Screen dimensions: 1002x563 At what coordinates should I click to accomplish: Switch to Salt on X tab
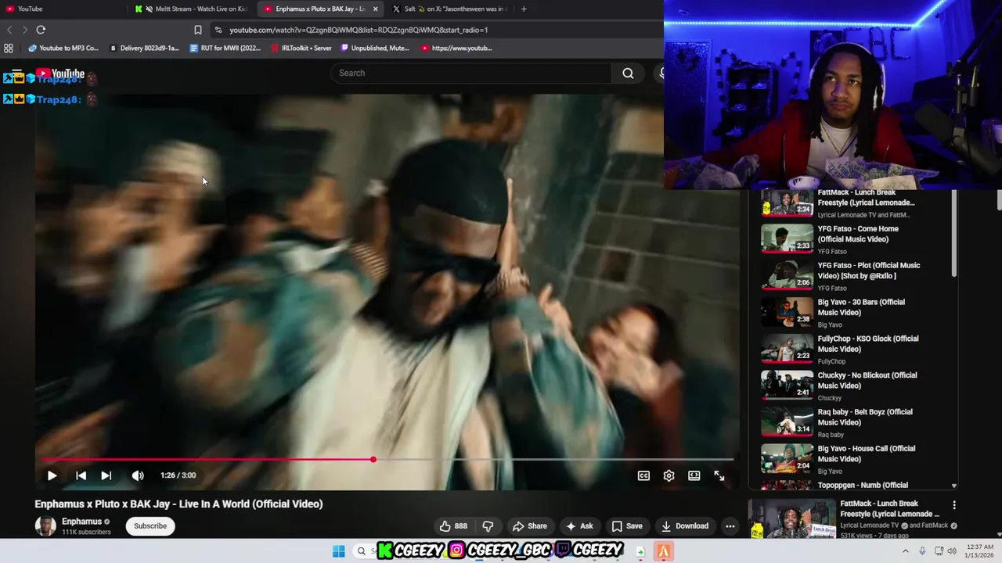tap(450, 9)
